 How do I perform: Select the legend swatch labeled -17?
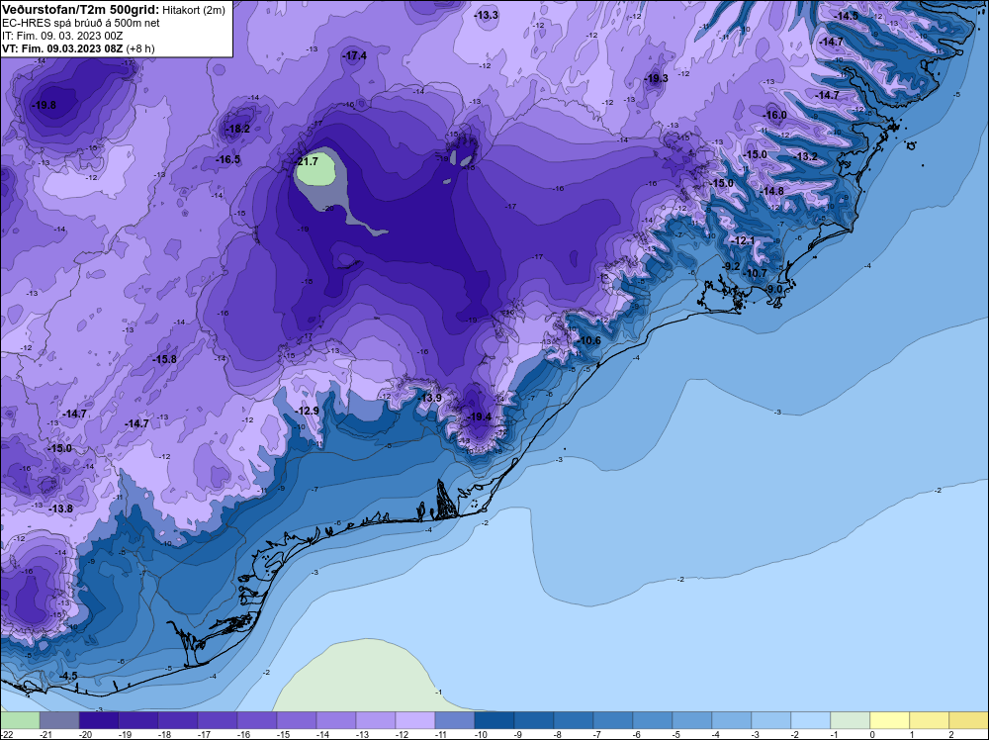pyautogui.click(x=217, y=720)
